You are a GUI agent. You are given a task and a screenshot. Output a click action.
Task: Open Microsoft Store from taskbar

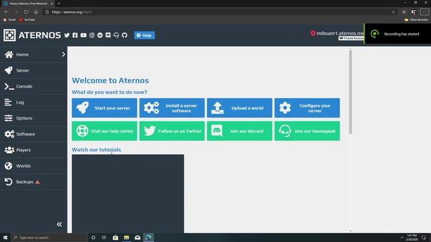(115, 237)
